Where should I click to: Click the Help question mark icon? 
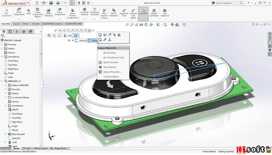pyautogui.click(x=248, y=3)
